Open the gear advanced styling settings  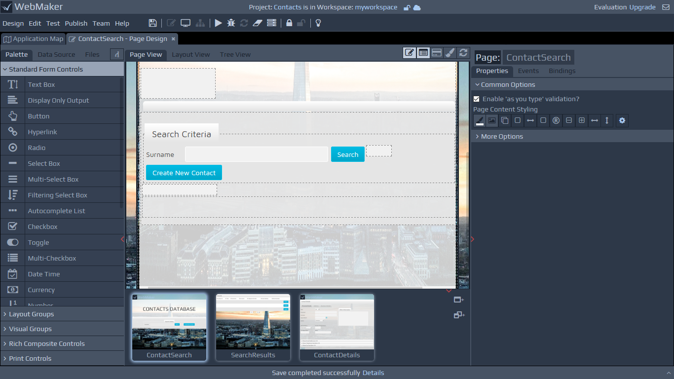[622, 120]
